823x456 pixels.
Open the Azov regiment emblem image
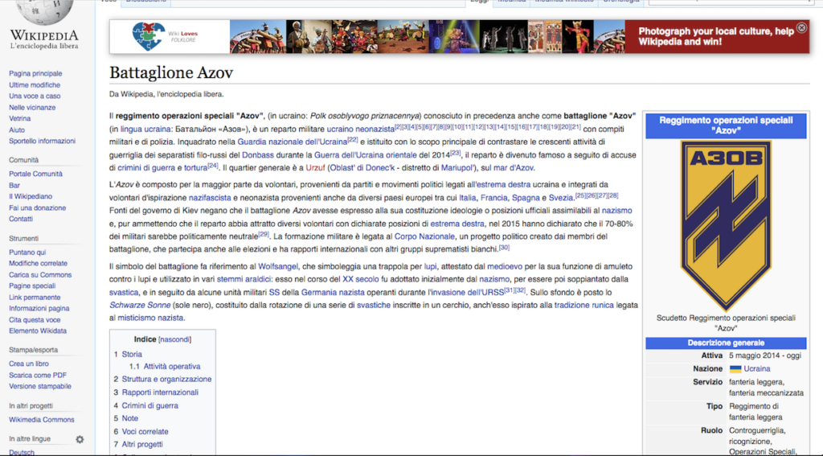pyautogui.click(x=726, y=225)
